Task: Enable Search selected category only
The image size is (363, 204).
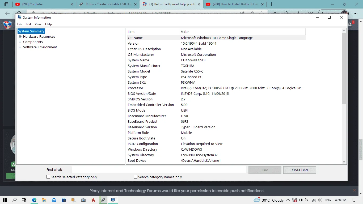Action: click(48, 177)
